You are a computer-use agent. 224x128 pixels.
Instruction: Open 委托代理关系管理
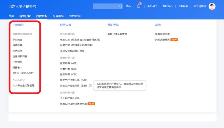(117, 34)
